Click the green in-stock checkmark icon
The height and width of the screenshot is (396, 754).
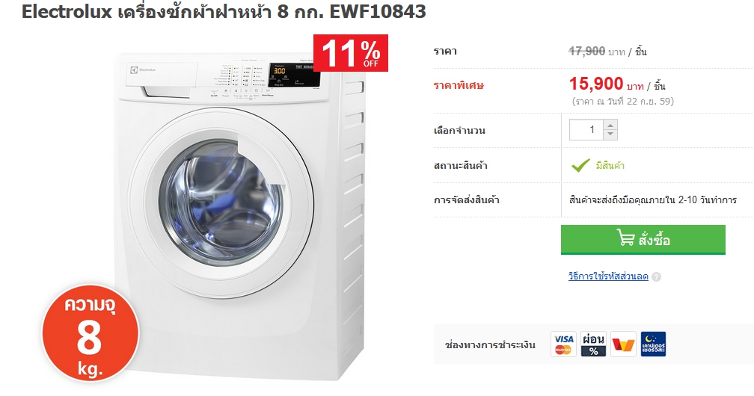point(580,165)
